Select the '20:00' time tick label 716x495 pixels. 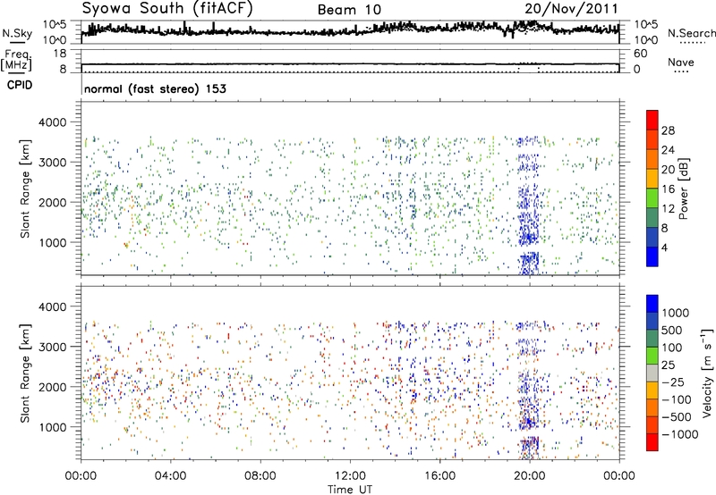529,476
